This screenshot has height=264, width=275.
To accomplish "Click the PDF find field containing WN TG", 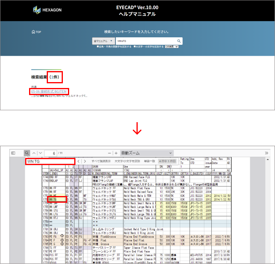I will pyautogui.click(x=50, y=161).
